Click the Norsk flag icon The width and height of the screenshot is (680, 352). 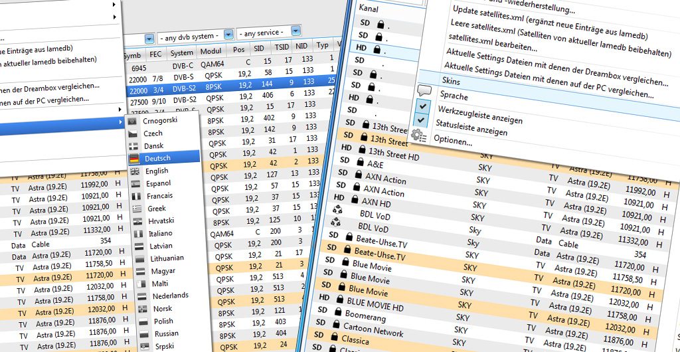pyautogui.click(x=143, y=309)
